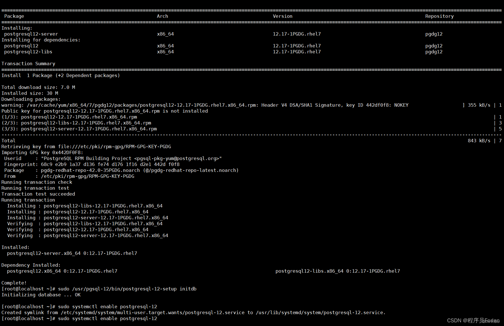Image resolution: width=504 pixels, height=326 pixels.
Task: Click "Running transaction check" line
Action: click(37, 182)
